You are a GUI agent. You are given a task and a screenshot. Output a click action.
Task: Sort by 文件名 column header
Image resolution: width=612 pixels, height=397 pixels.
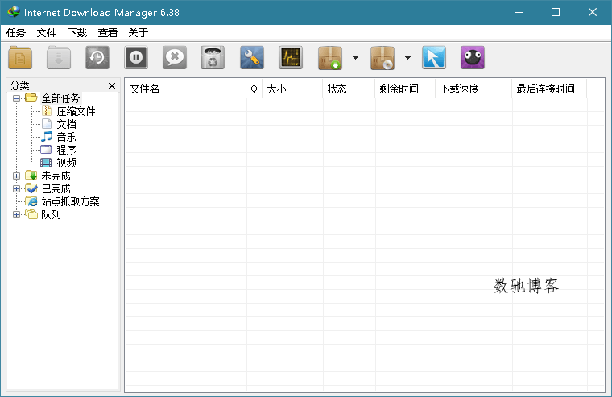pyautogui.click(x=185, y=89)
